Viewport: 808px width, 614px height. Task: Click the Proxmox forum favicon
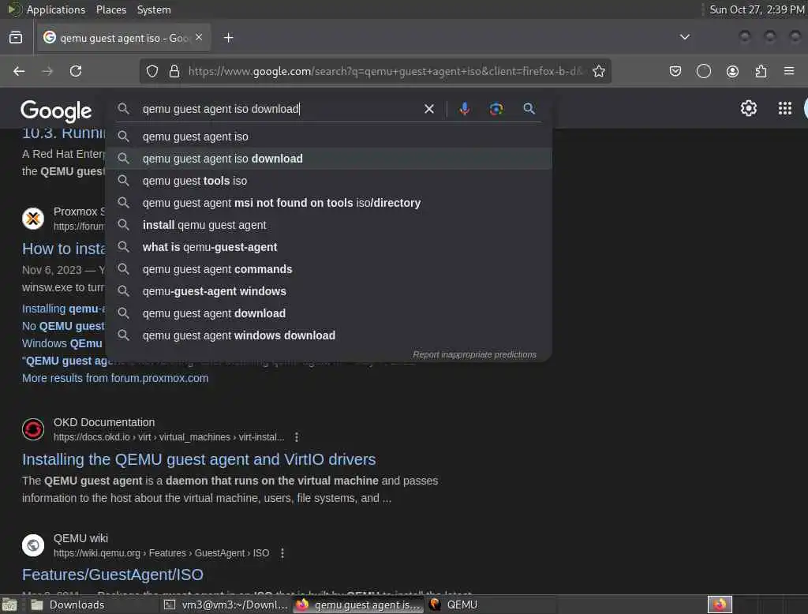coord(33,219)
